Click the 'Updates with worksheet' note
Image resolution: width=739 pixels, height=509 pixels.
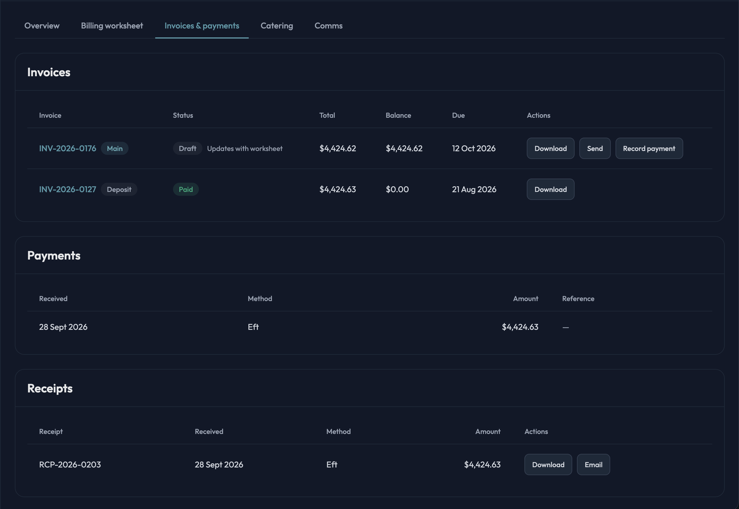[245, 148]
